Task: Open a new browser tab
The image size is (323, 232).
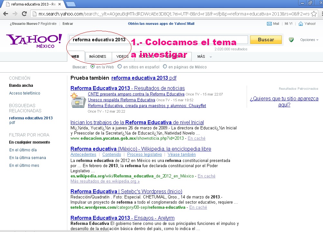Action: [71, 4]
